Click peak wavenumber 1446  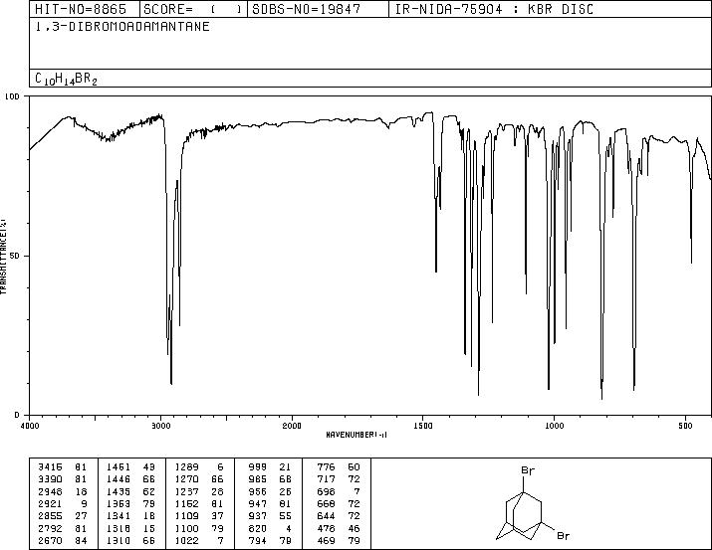click(119, 479)
